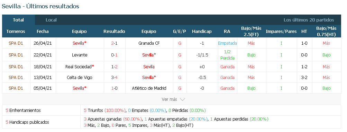The image size is (347, 132).
Task: Click Sevilla in the 18/04/21 row
Action: [x=149, y=67]
